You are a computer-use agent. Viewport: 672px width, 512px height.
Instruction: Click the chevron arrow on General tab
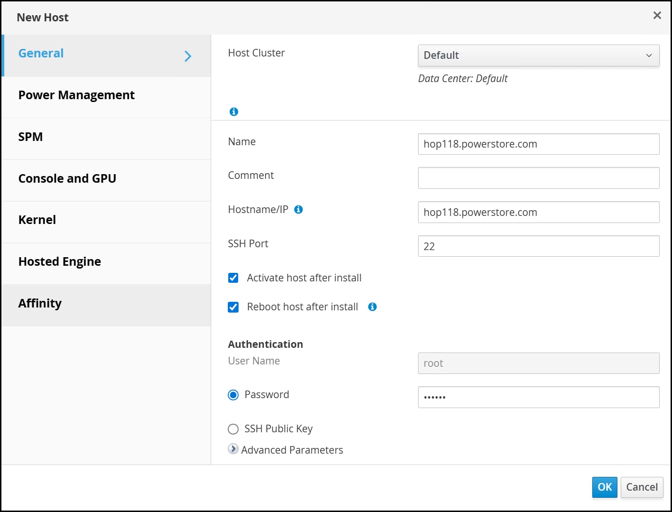pos(188,56)
